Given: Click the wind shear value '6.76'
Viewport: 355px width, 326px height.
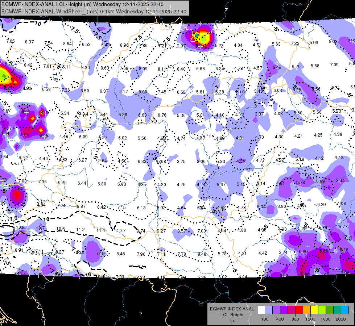Looking at the screenshot, I should 162,115.
